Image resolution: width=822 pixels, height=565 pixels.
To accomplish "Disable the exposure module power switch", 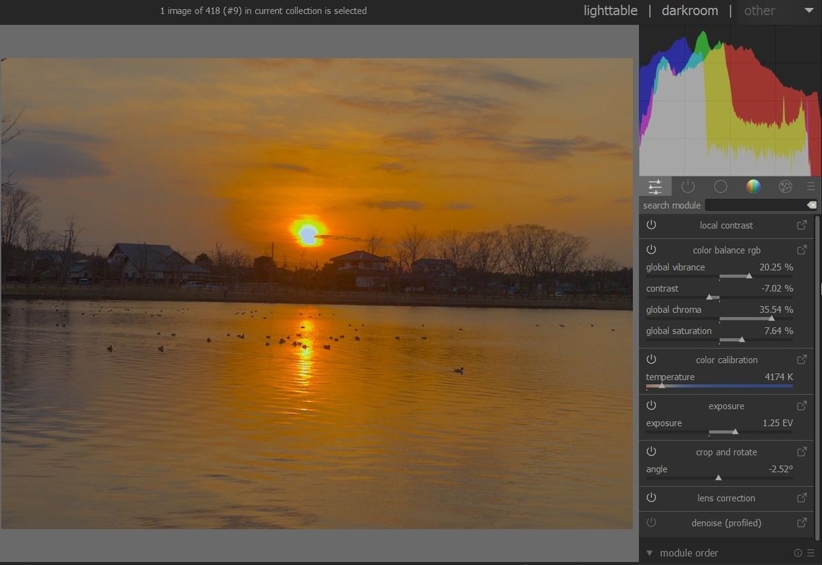I will [x=651, y=405].
